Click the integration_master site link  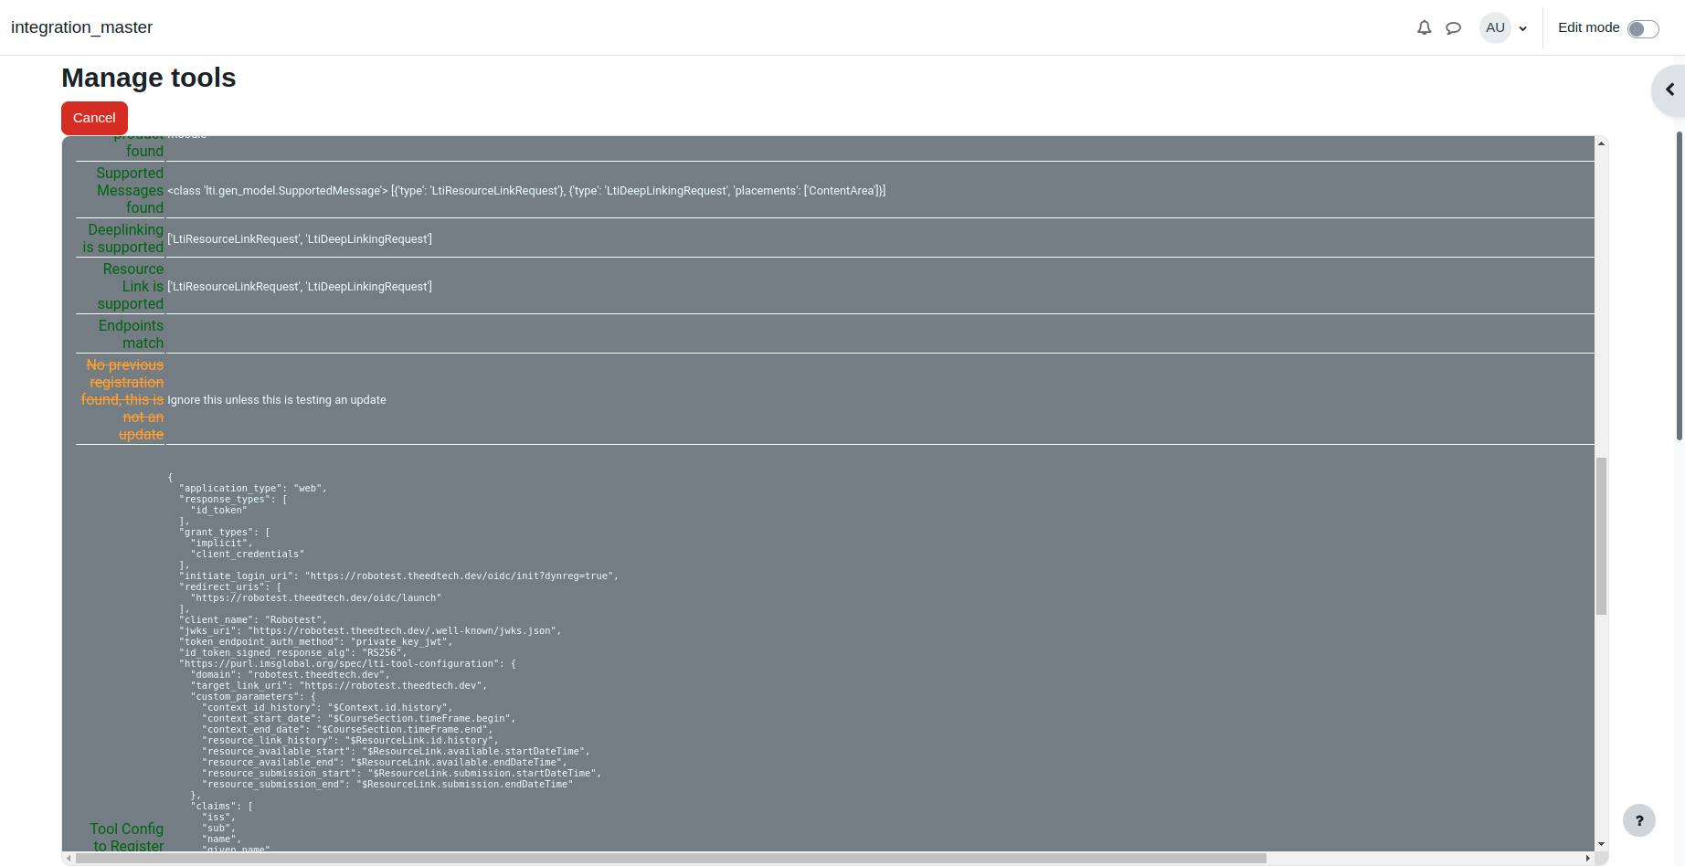(81, 27)
